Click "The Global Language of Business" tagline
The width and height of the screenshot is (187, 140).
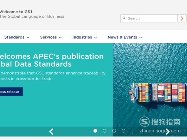point(32,16)
